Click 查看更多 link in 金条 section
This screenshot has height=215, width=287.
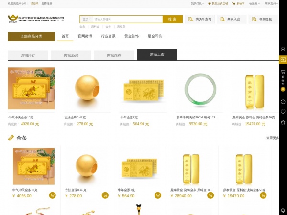pos(273,138)
